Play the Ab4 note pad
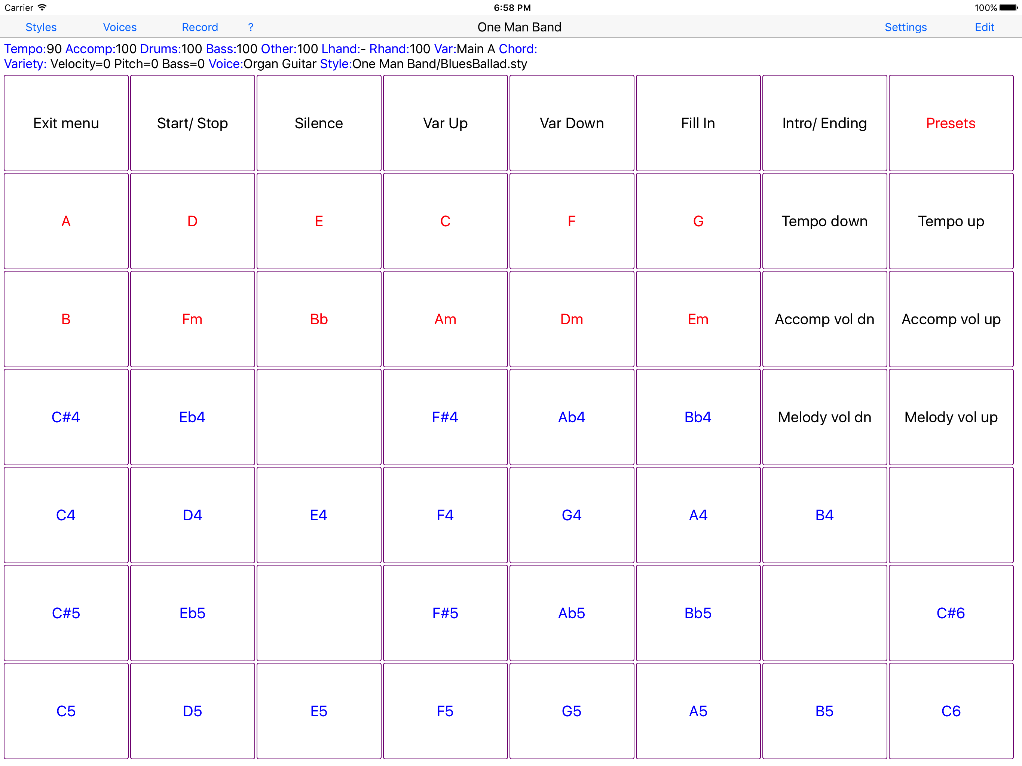 coord(572,417)
